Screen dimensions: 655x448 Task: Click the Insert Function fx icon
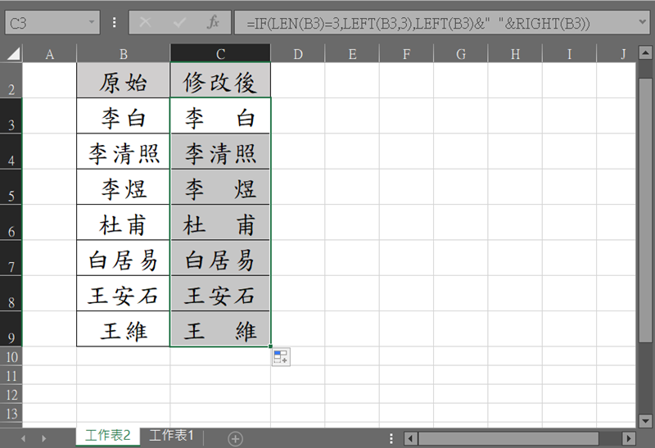214,22
